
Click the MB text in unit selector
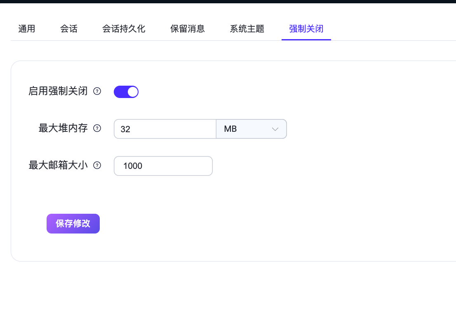(230, 129)
